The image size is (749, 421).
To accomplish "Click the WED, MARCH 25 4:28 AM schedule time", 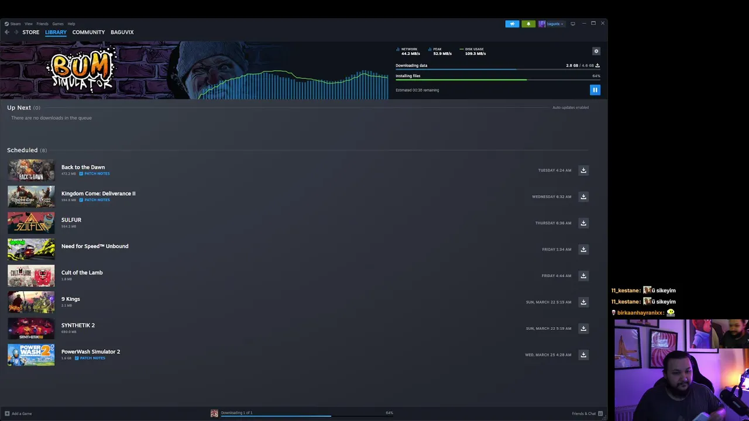I will tap(548, 354).
